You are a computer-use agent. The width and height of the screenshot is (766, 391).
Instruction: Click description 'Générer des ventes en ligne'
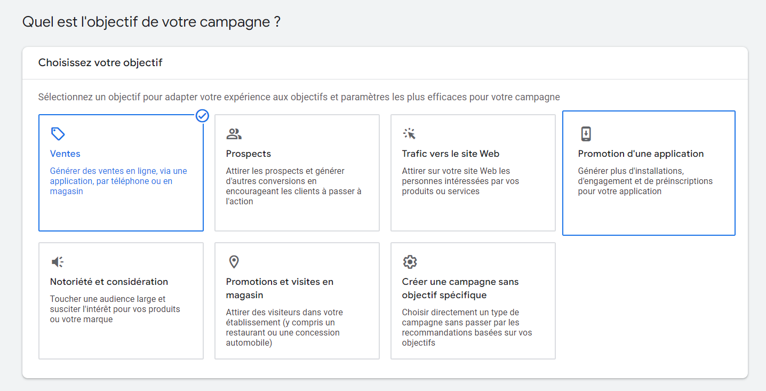[118, 181]
